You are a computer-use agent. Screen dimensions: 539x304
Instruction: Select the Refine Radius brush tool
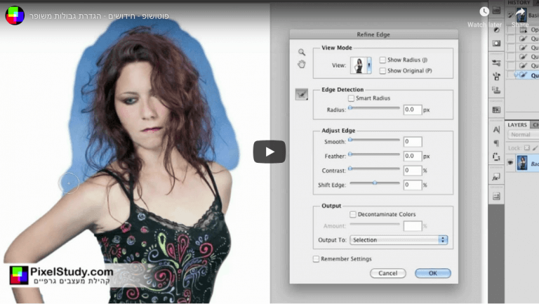[x=302, y=94]
